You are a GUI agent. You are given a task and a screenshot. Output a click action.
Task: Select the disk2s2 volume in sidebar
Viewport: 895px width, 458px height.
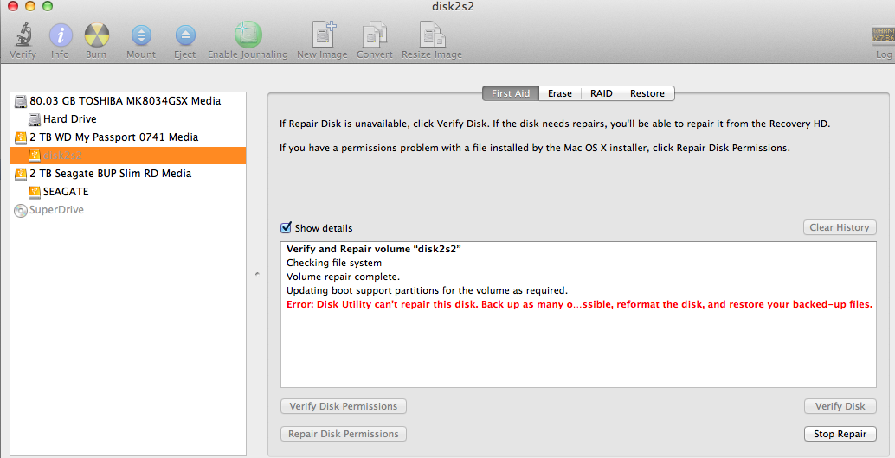pyautogui.click(x=128, y=156)
